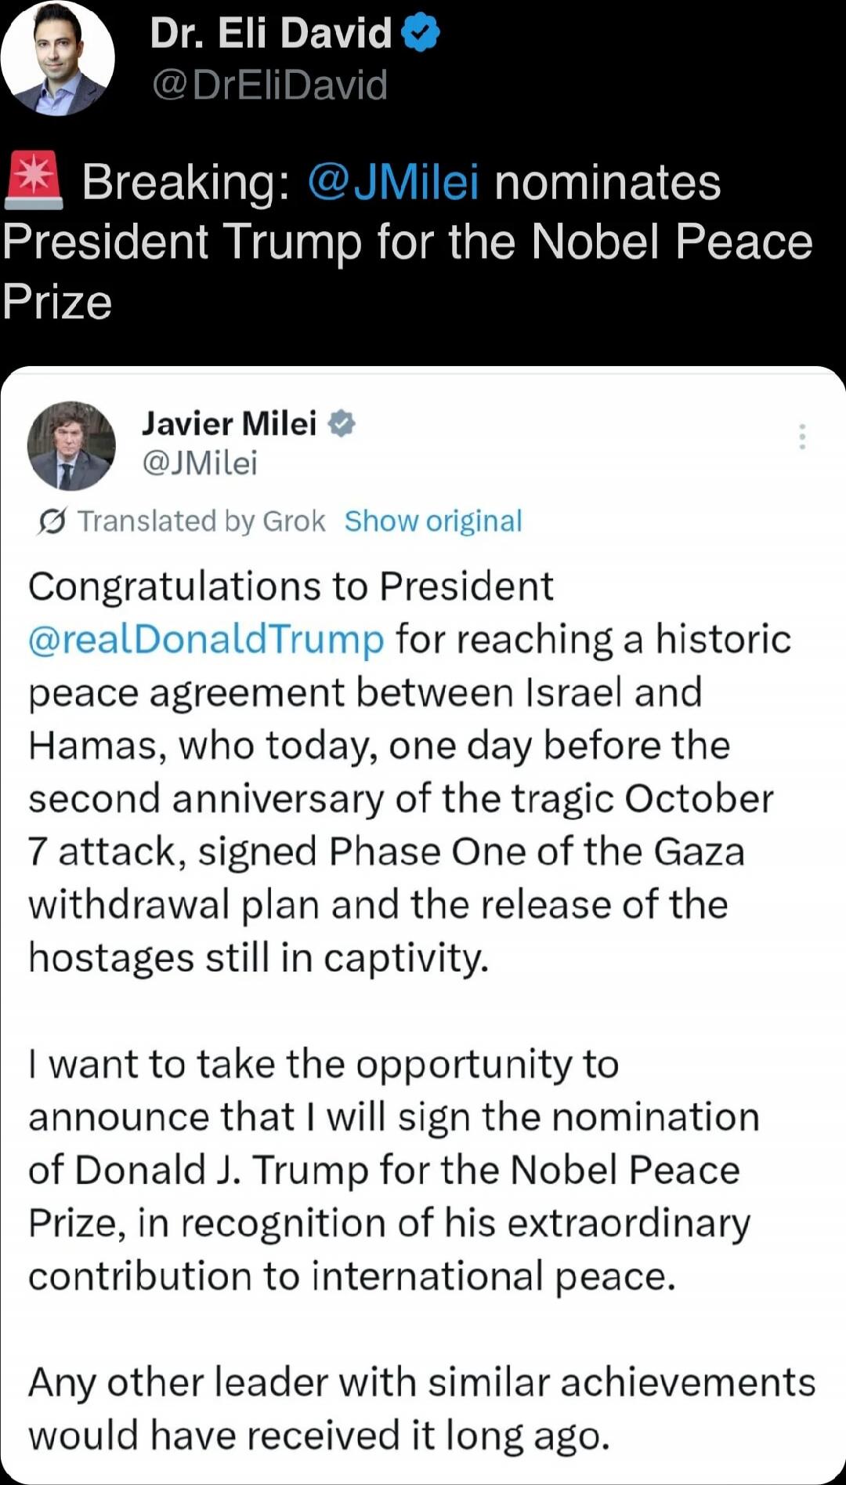846x1485 pixels.
Task: Click the sentence starting Any other leader
Action: tap(421, 1408)
